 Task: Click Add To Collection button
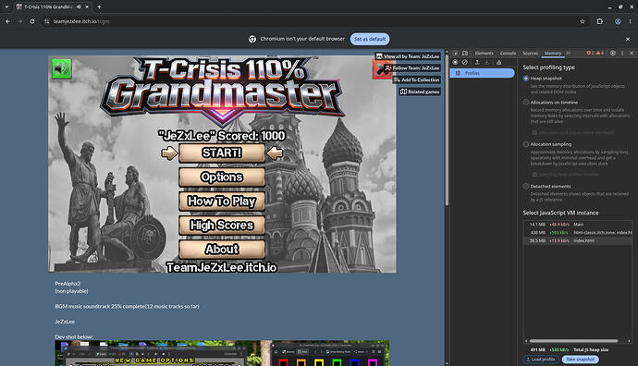pyautogui.click(x=417, y=80)
